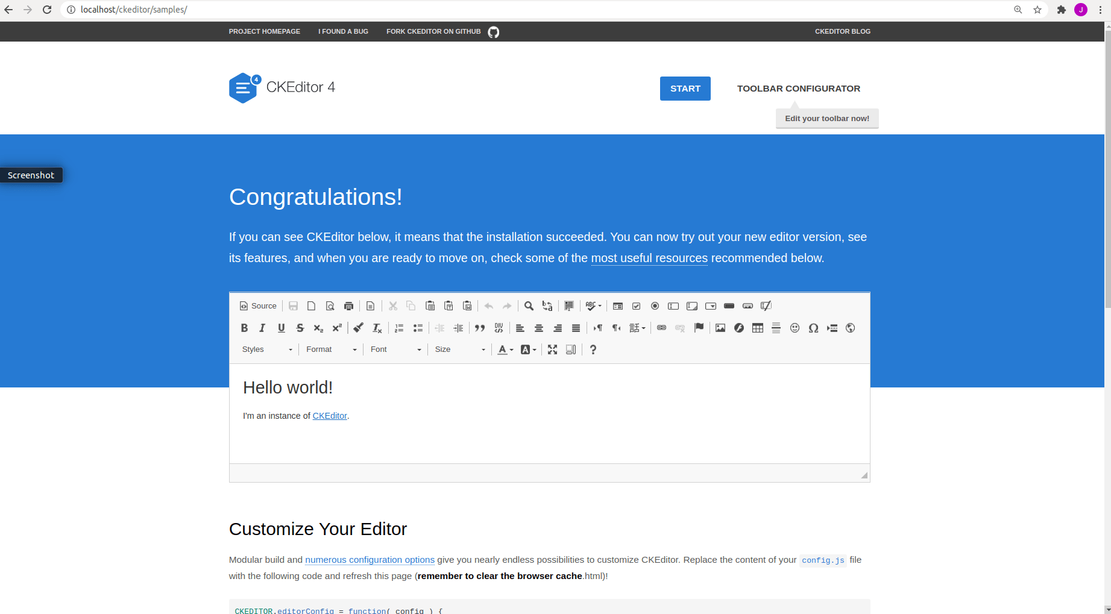The width and height of the screenshot is (1111, 614).
Task: Open the Replace icon
Action: point(547,306)
